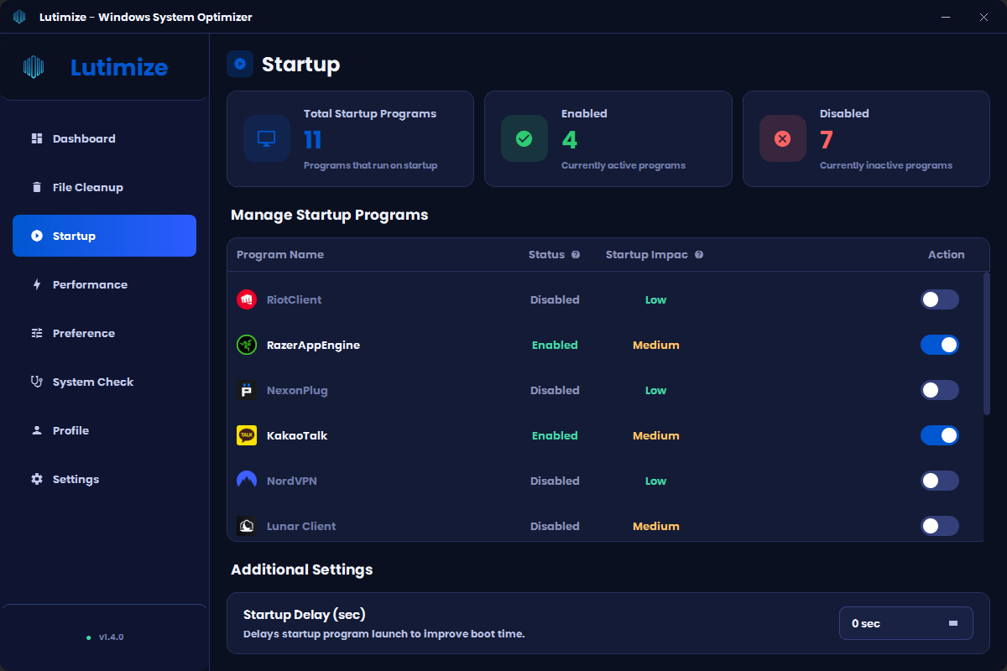Screen dimensions: 1007x671
Task: Click the NexonPlug program icon
Action: (x=247, y=390)
